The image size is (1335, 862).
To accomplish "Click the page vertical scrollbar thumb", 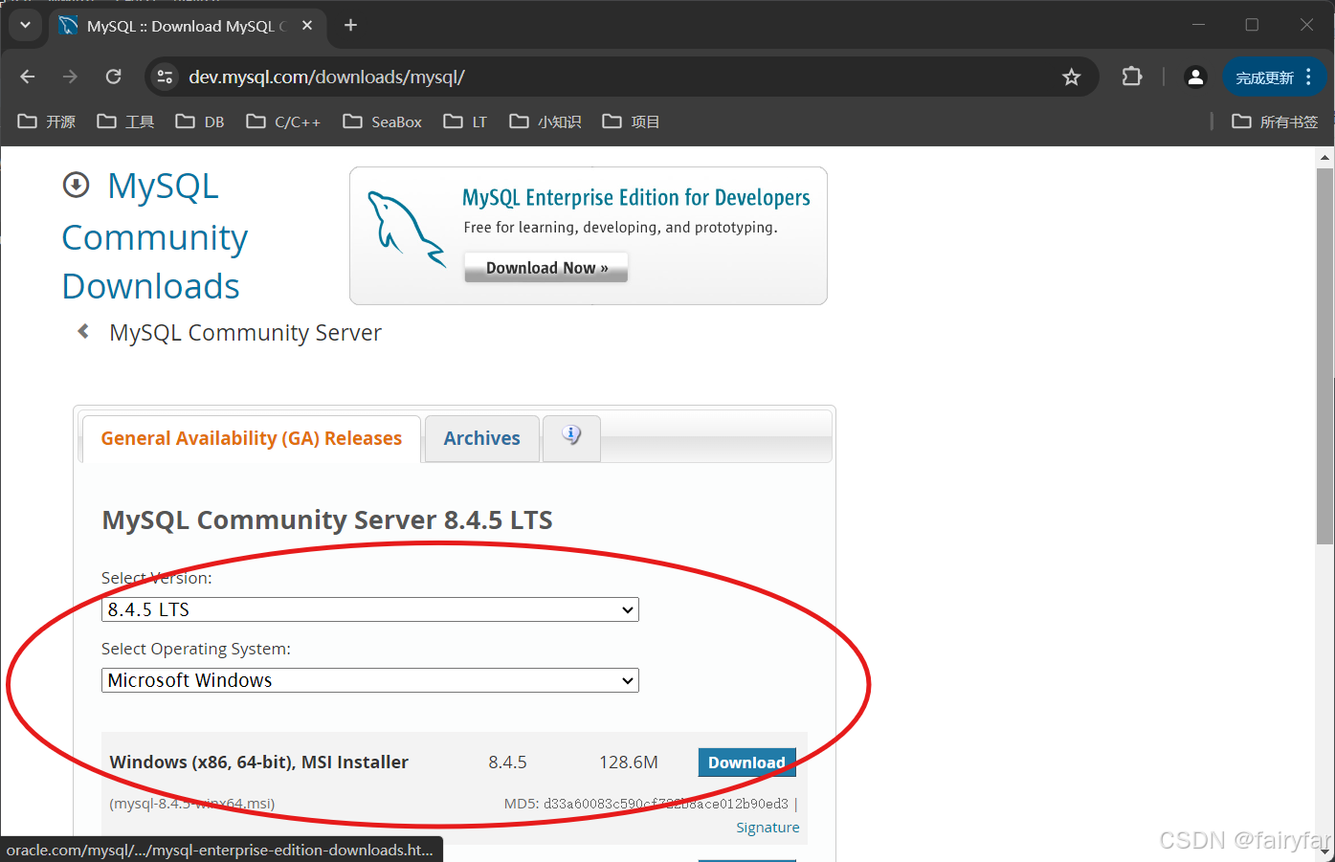I will 1325,356.
